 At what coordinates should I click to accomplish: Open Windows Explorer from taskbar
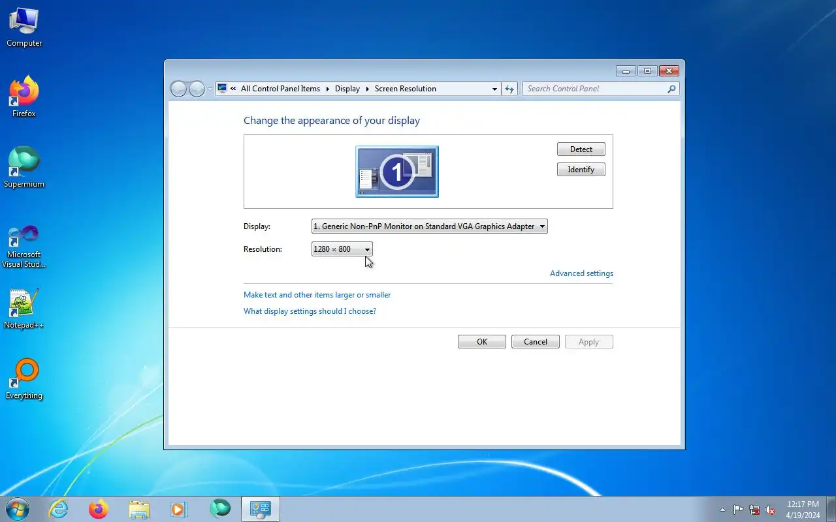pos(139,509)
